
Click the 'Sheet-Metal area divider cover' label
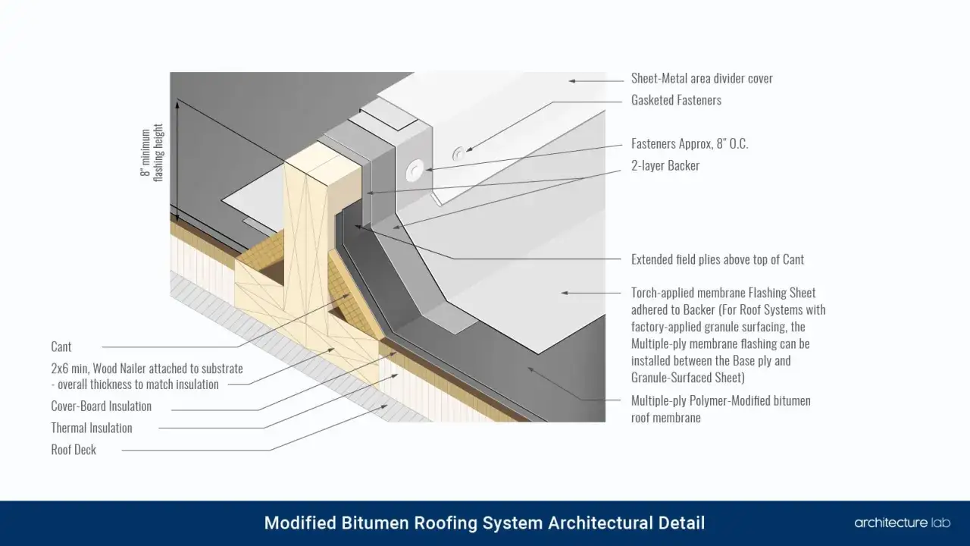tap(702, 79)
